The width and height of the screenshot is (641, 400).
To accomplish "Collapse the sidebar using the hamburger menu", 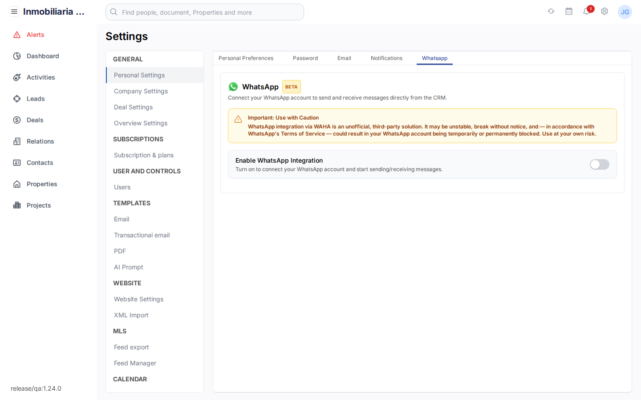I will pyautogui.click(x=14, y=11).
